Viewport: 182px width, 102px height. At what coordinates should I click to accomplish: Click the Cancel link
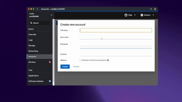pos(76,67)
